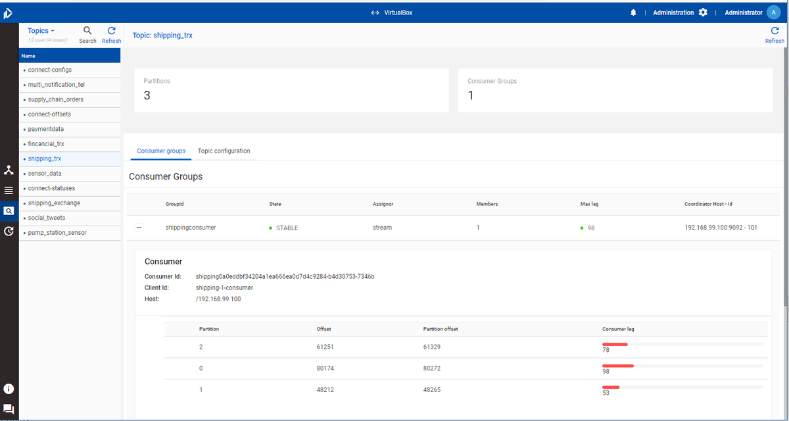Switch to the Consumer groups tab
Image resolution: width=789 pixels, height=421 pixels.
[x=161, y=151]
